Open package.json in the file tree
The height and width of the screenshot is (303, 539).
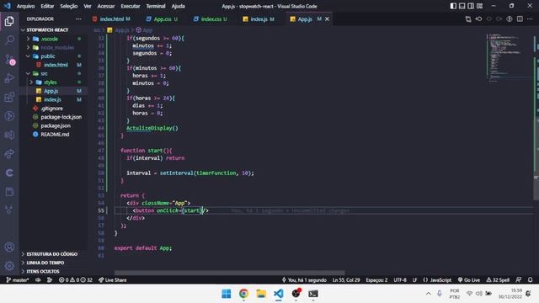point(56,125)
